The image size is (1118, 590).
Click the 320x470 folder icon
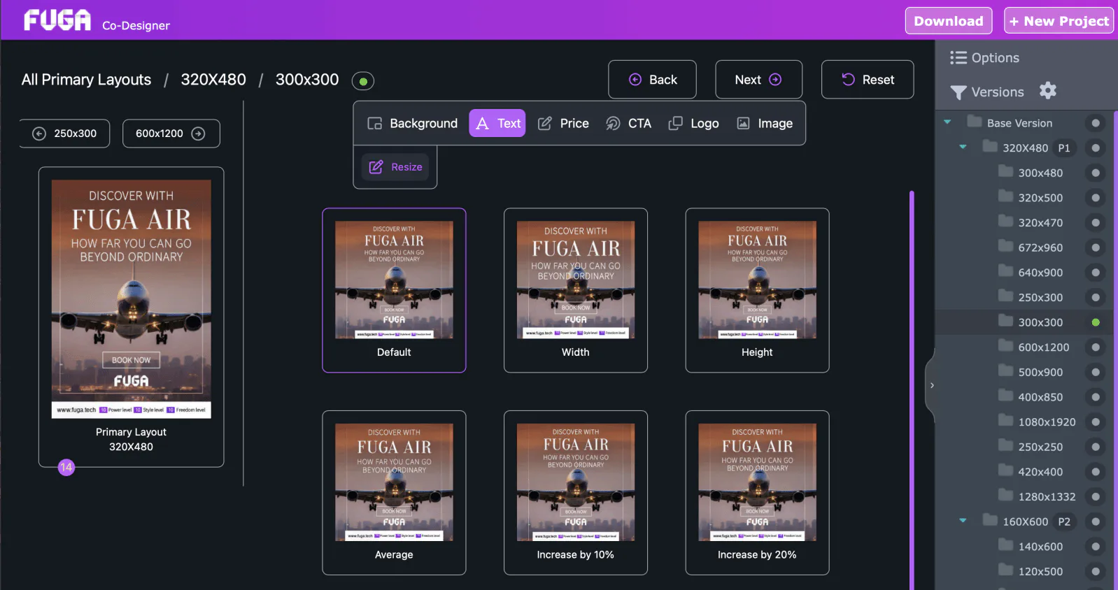[1005, 221]
